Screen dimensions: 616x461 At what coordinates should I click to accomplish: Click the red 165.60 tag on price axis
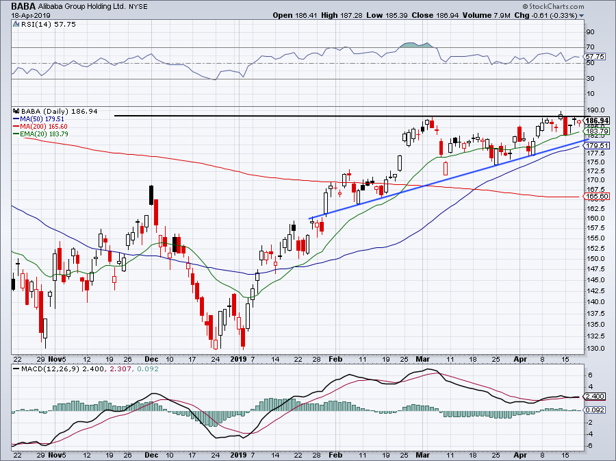pos(597,196)
